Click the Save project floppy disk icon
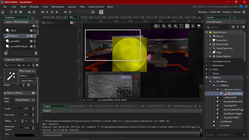This screenshot has height=140, width=249. 21,12
